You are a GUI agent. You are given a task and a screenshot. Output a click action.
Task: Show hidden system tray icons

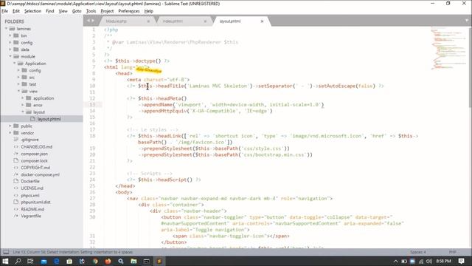pos(395,261)
